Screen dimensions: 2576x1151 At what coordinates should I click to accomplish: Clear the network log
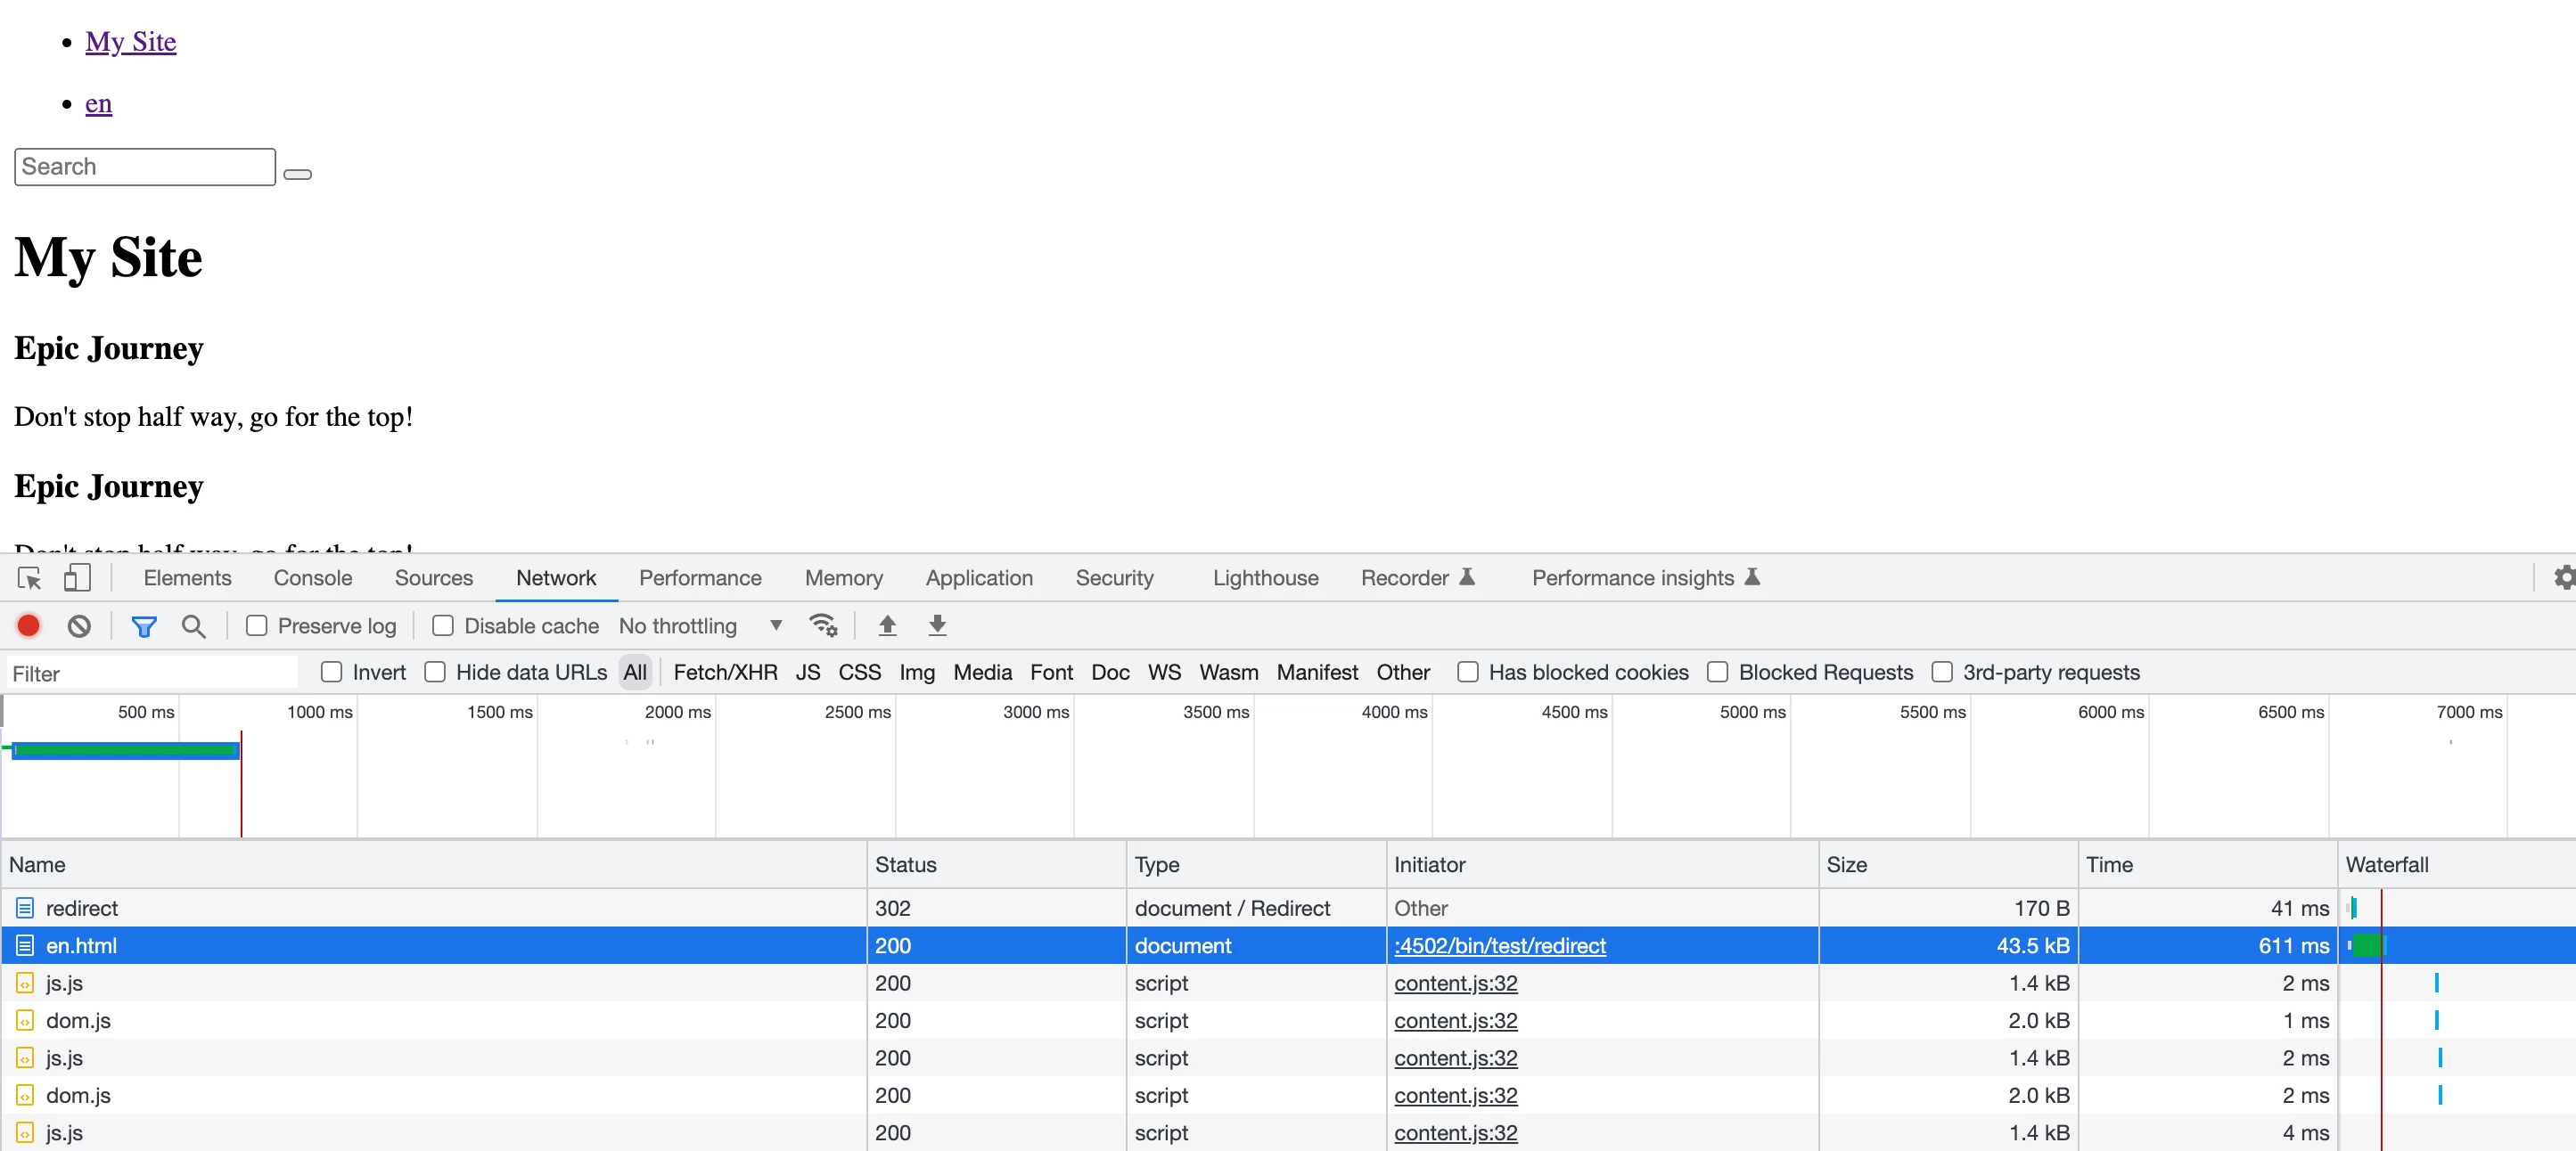[x=79, y=626]
